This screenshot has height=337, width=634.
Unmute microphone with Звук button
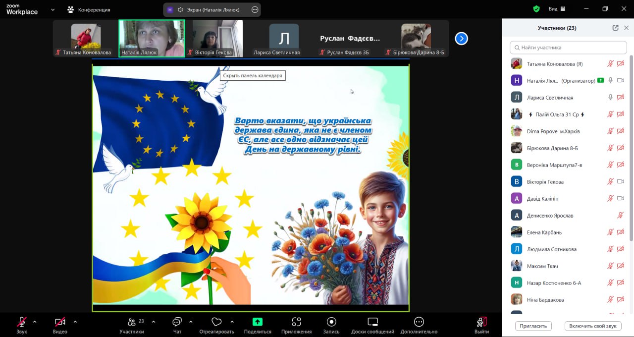(x=22, y=322)
